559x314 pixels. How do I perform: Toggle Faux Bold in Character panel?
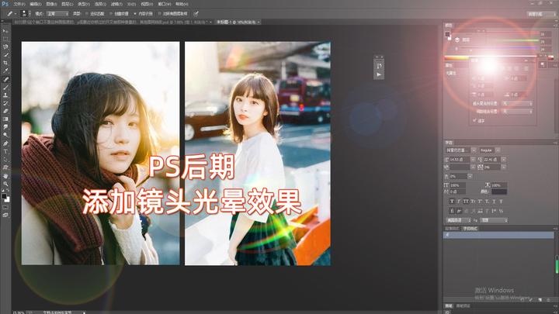point(452,202)
